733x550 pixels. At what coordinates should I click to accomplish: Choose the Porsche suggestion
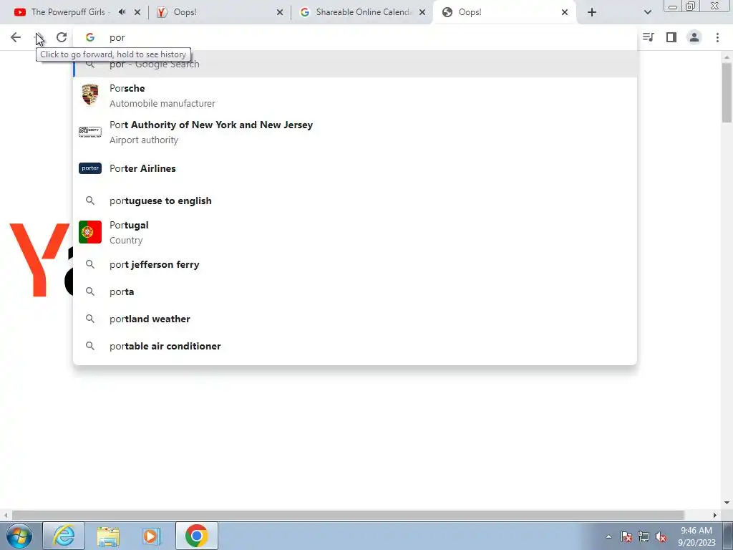(355, 95)
